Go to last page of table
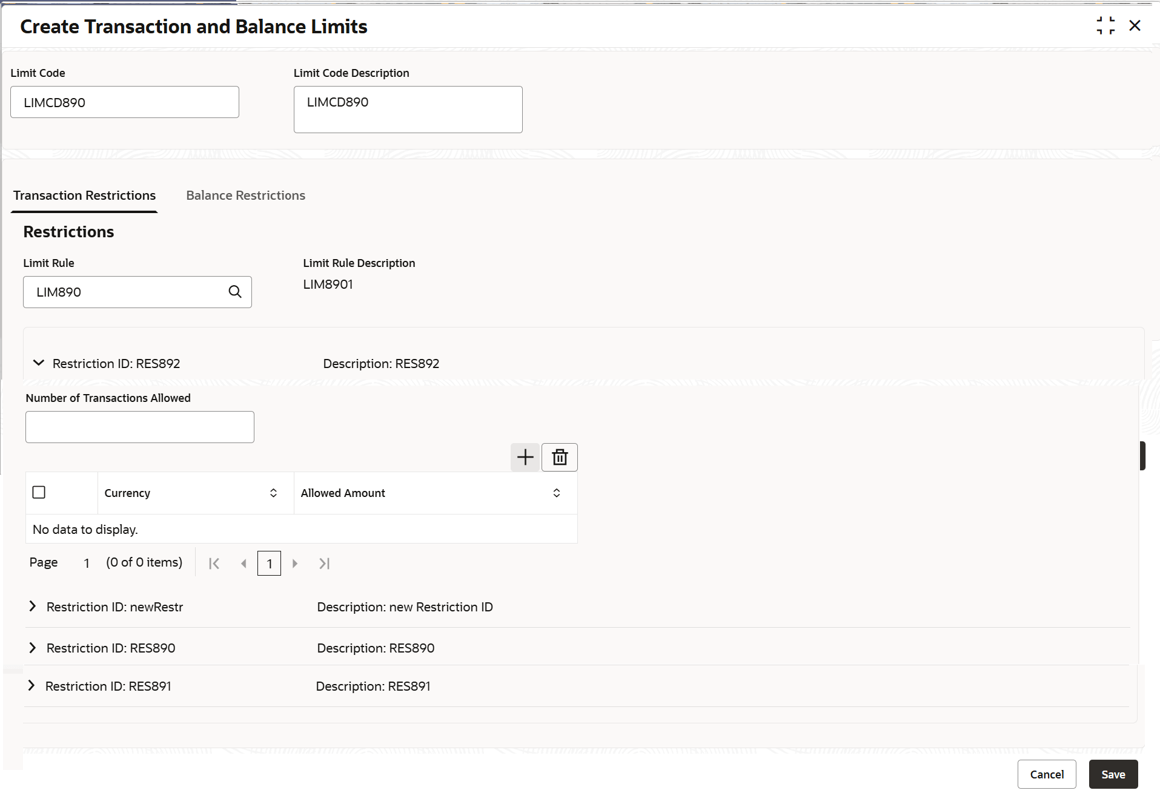Viewport: 1160px width, 796px height. (324, 564)
